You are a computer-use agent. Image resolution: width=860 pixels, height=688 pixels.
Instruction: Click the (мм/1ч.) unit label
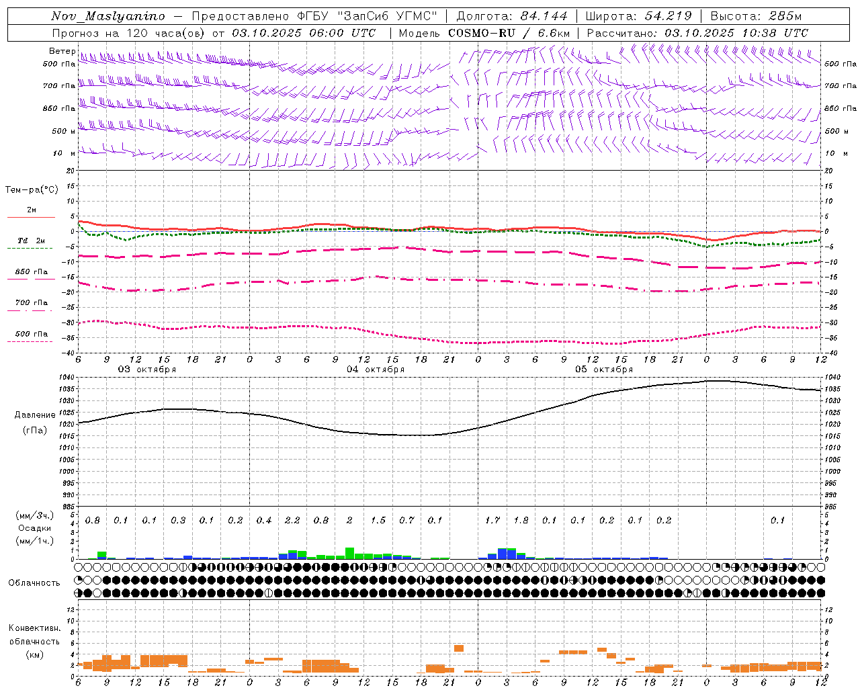coord(34,541)
